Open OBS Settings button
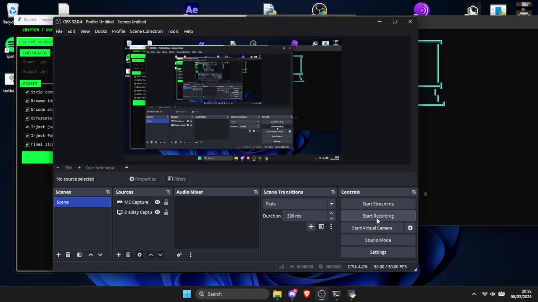Screen dimensions: 538x302 (x=378, y=252)
